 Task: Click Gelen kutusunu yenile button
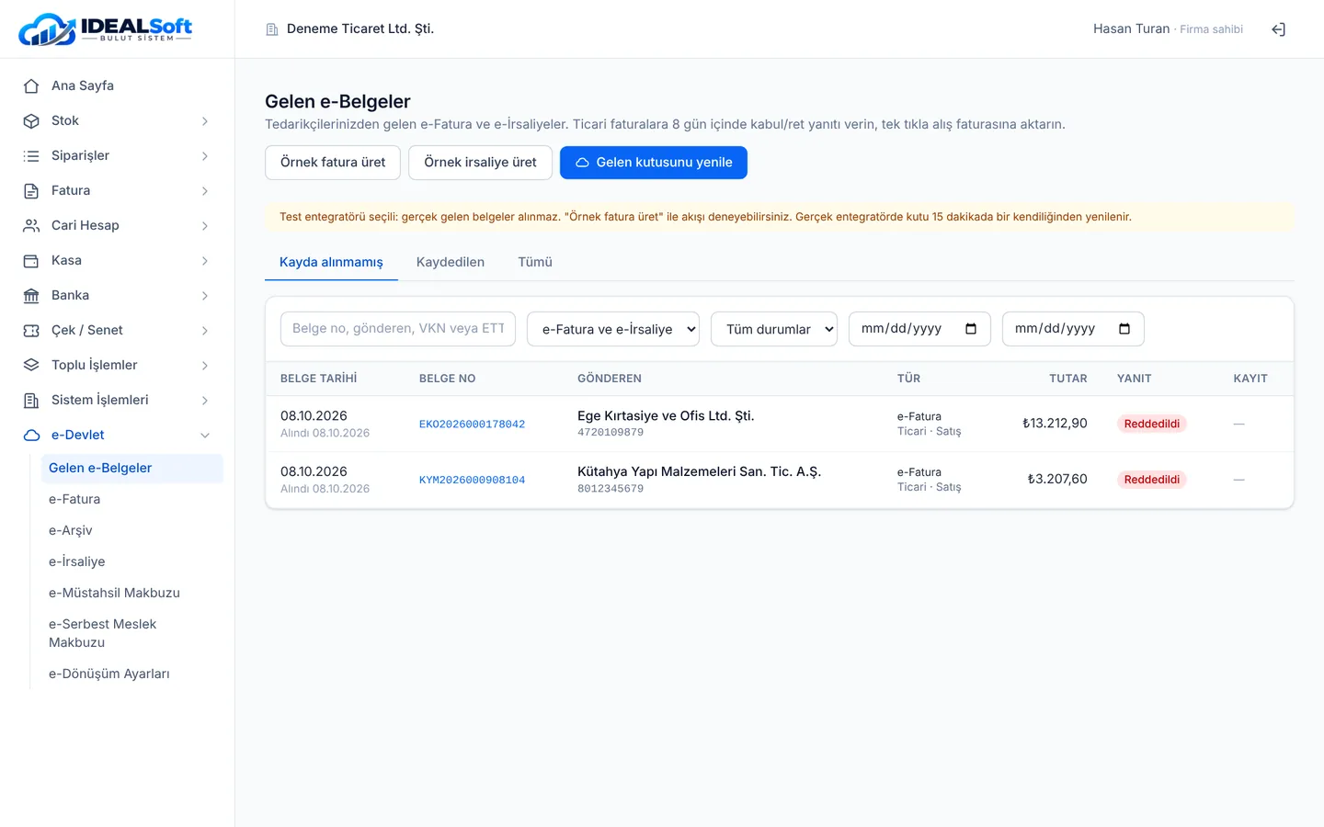coord(654,163)
